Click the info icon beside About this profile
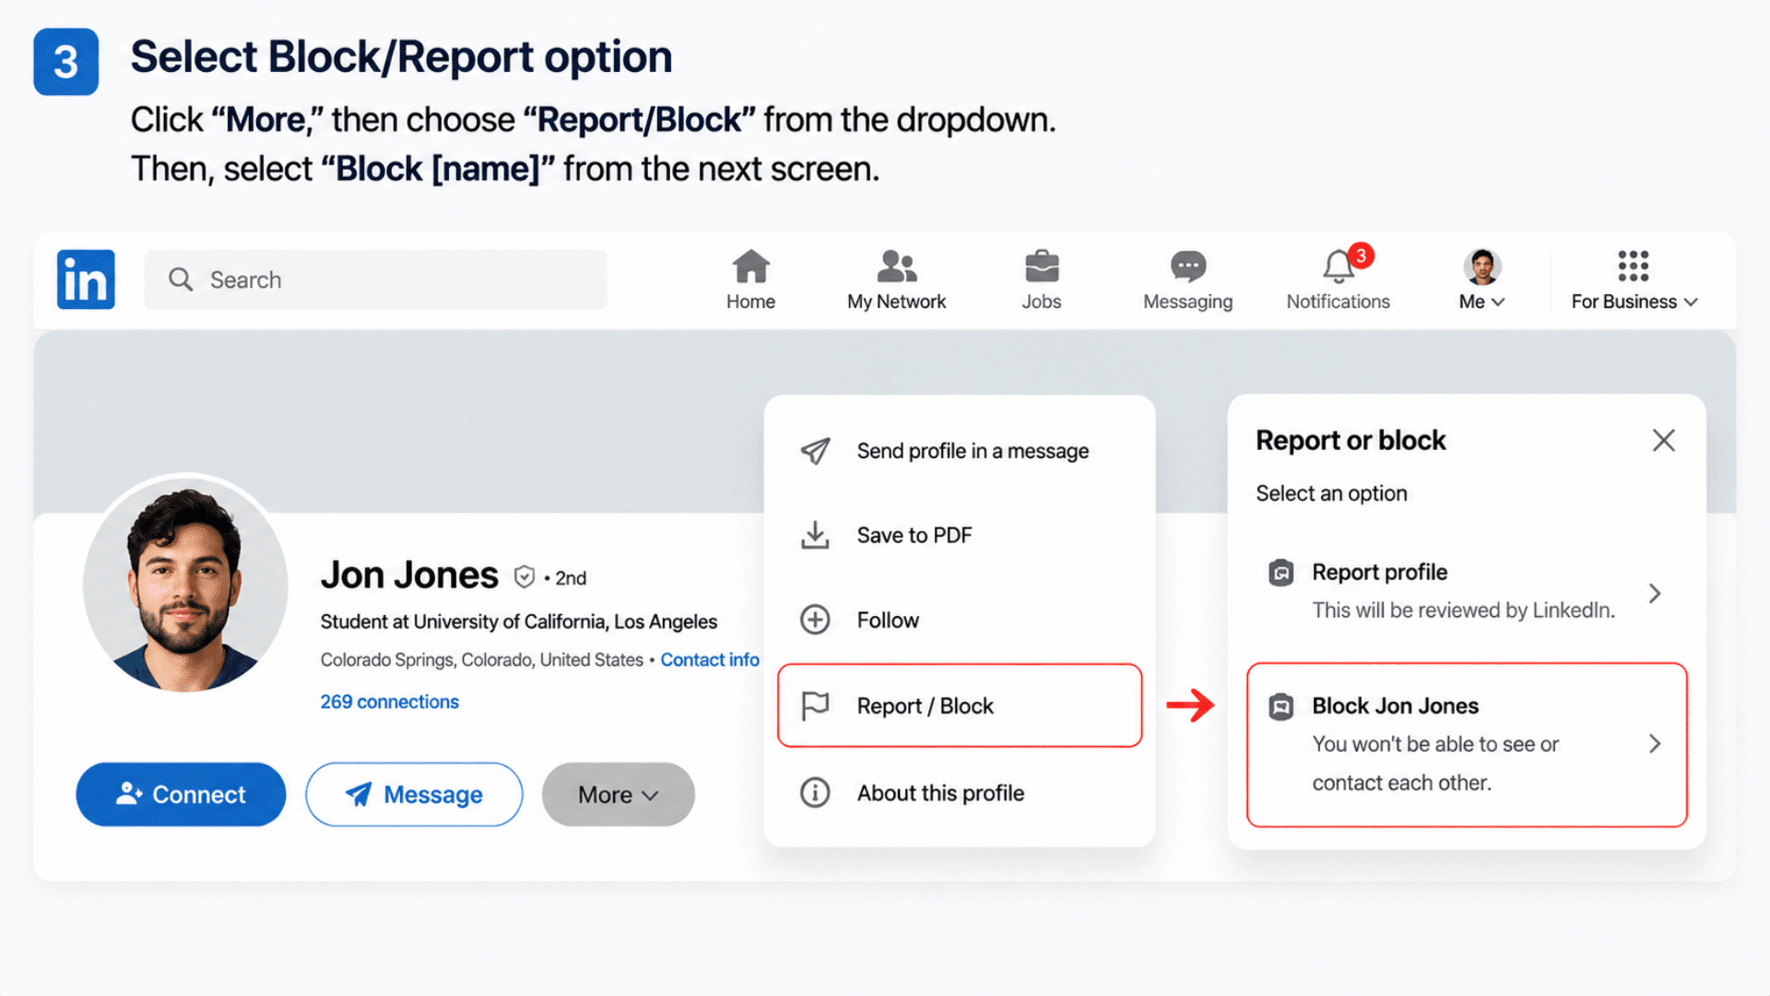 tap(815, 792)
